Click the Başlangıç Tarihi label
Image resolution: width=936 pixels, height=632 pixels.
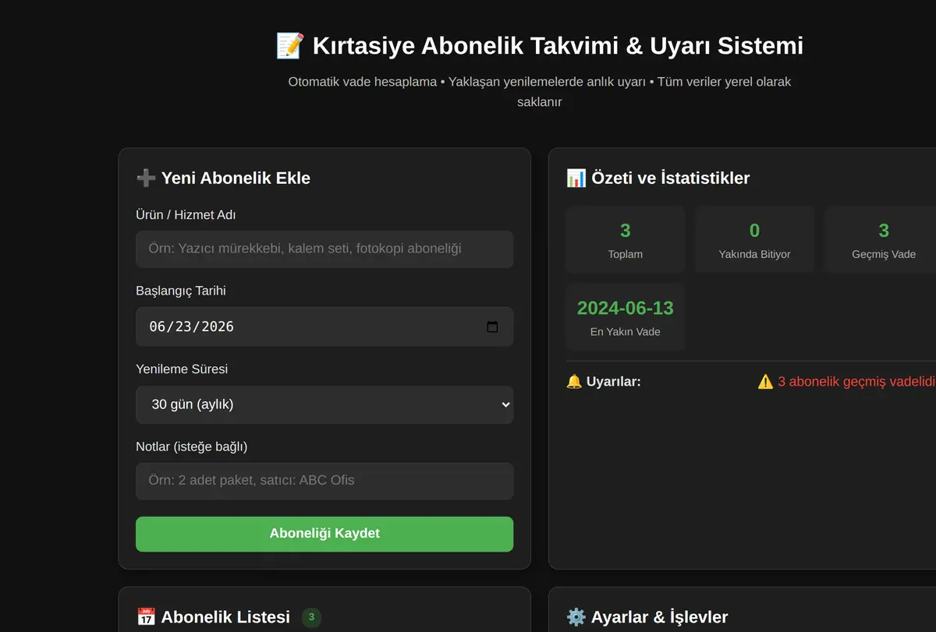pyautogui.click(x=181, y=291)
